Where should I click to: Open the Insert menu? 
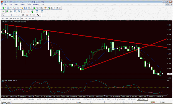point(16,4)
